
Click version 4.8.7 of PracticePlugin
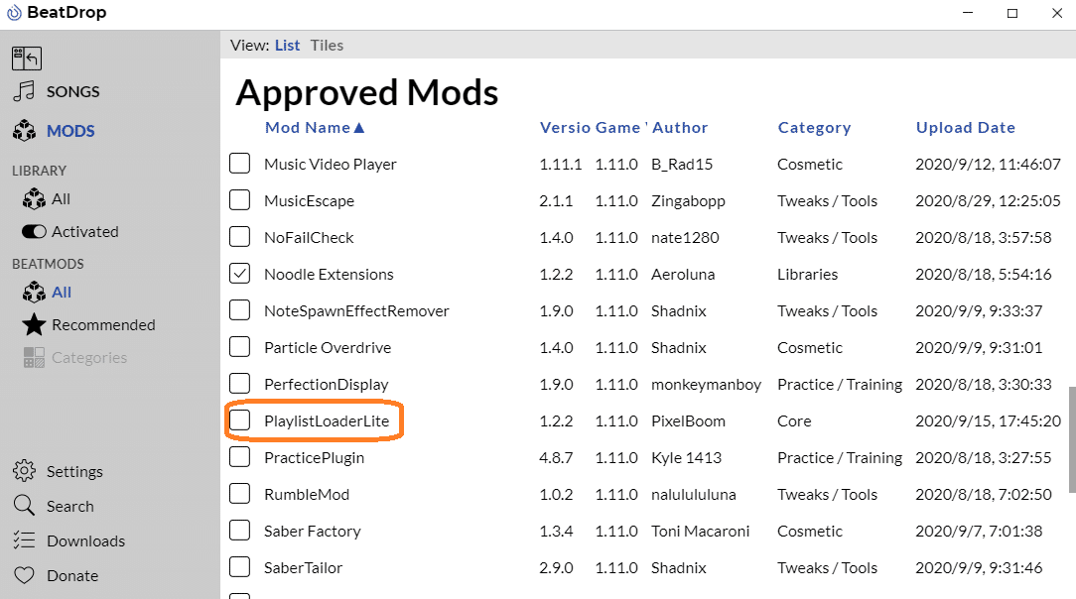[x=556, y=458]
